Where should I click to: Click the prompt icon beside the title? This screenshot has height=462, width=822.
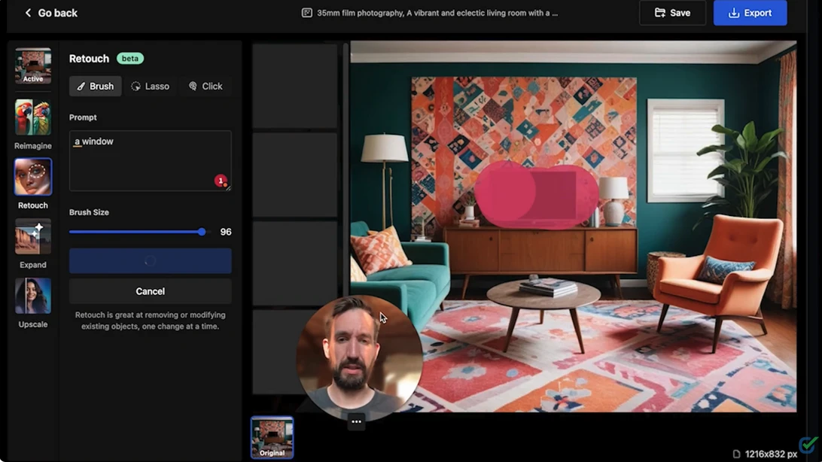[x=306, y=13]
